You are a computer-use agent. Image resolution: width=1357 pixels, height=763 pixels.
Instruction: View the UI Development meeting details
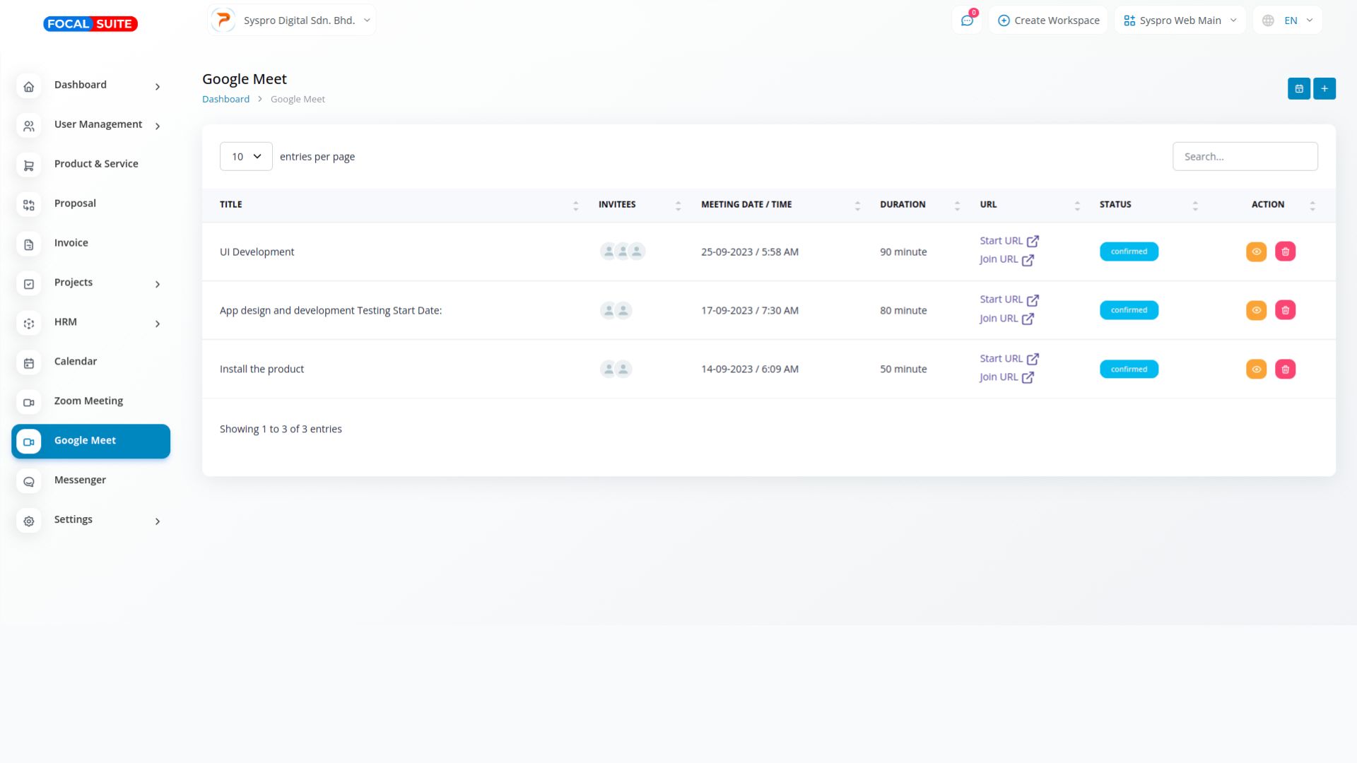(1256, 252)
